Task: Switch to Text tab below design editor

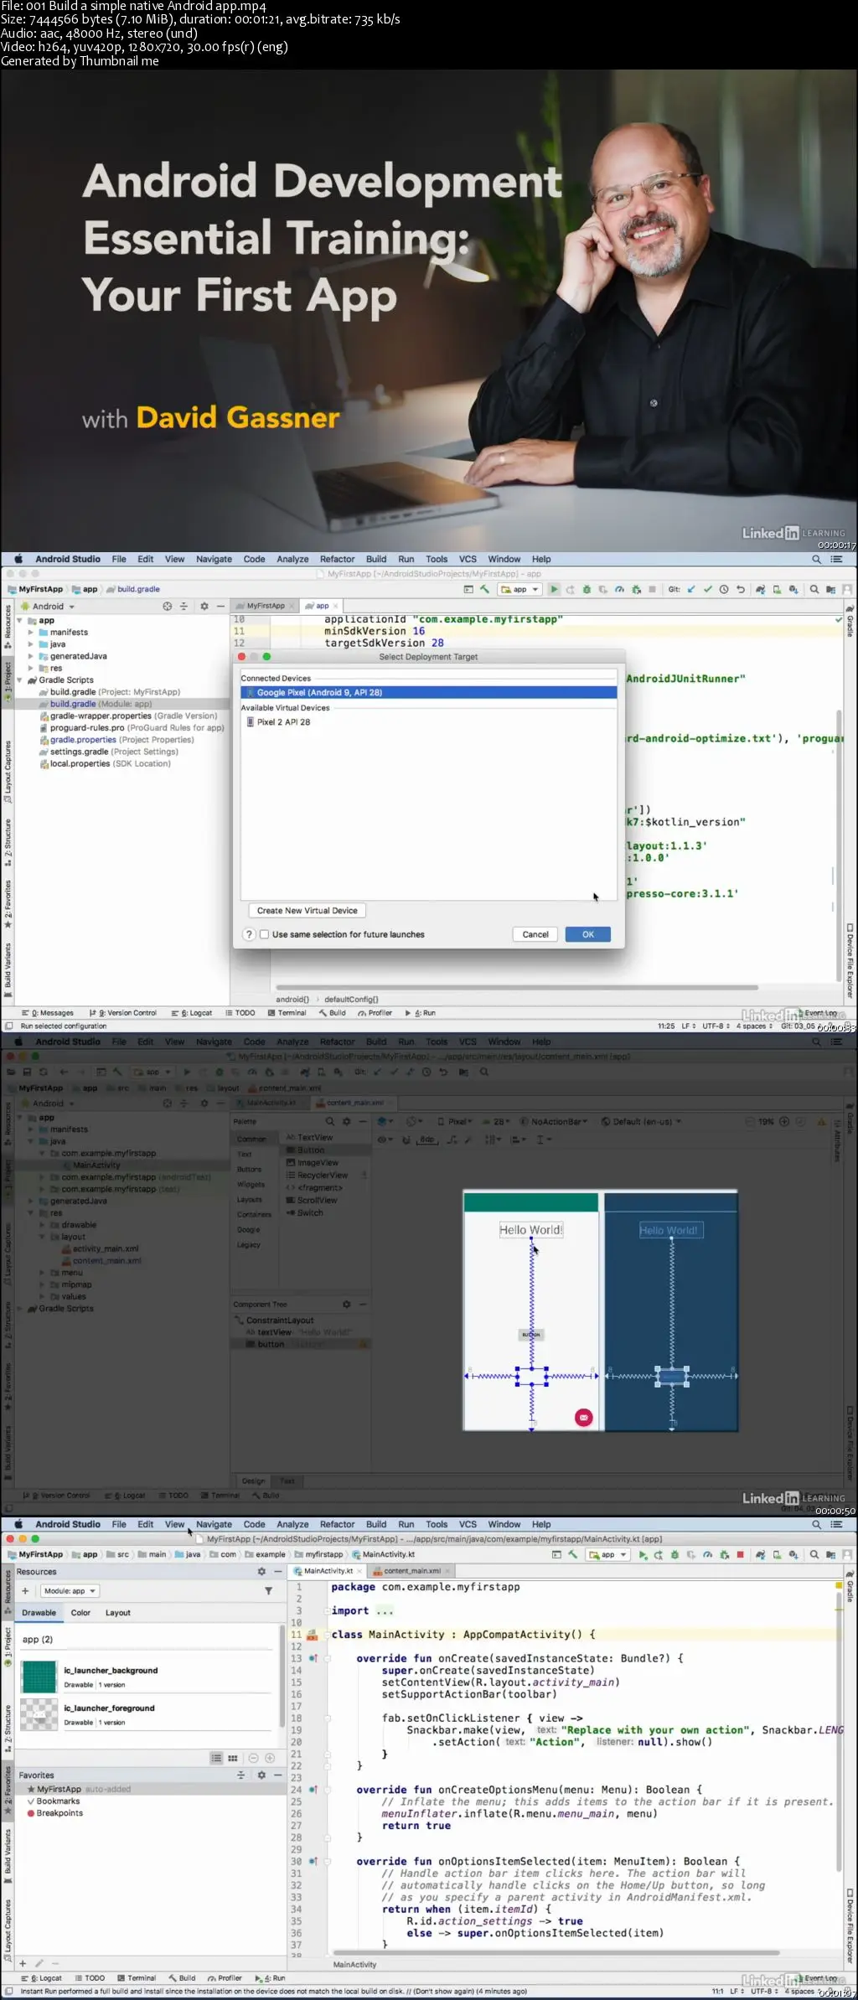Action: pos(287,1481)
